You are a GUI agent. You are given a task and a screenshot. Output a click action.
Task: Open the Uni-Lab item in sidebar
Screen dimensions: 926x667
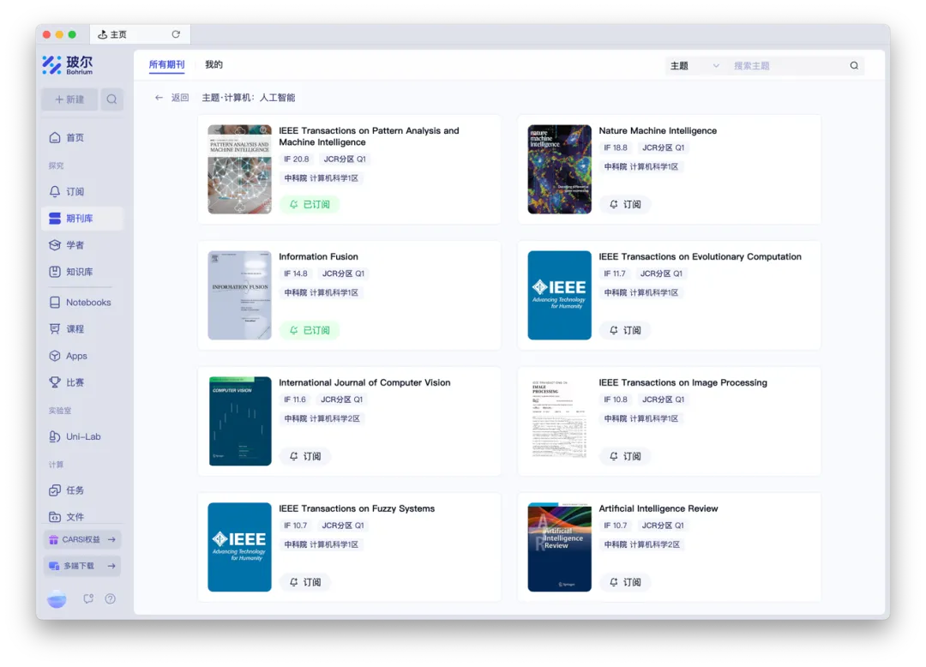[83, 436]
